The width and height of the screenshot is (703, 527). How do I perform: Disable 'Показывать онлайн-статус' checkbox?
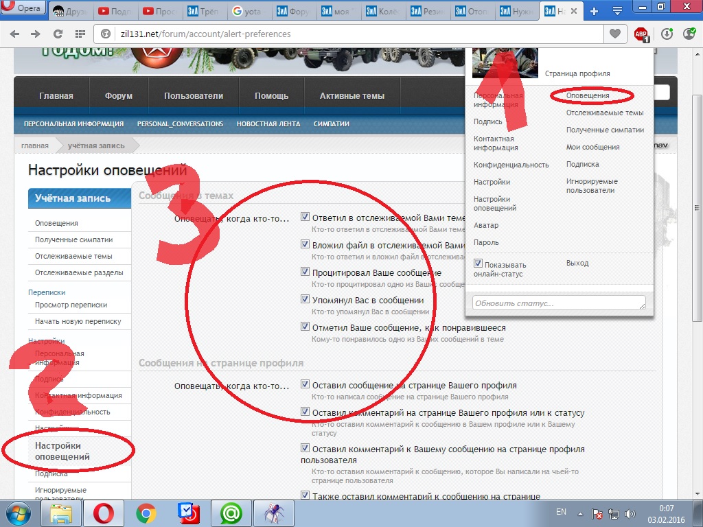click(x=479, y=264)
